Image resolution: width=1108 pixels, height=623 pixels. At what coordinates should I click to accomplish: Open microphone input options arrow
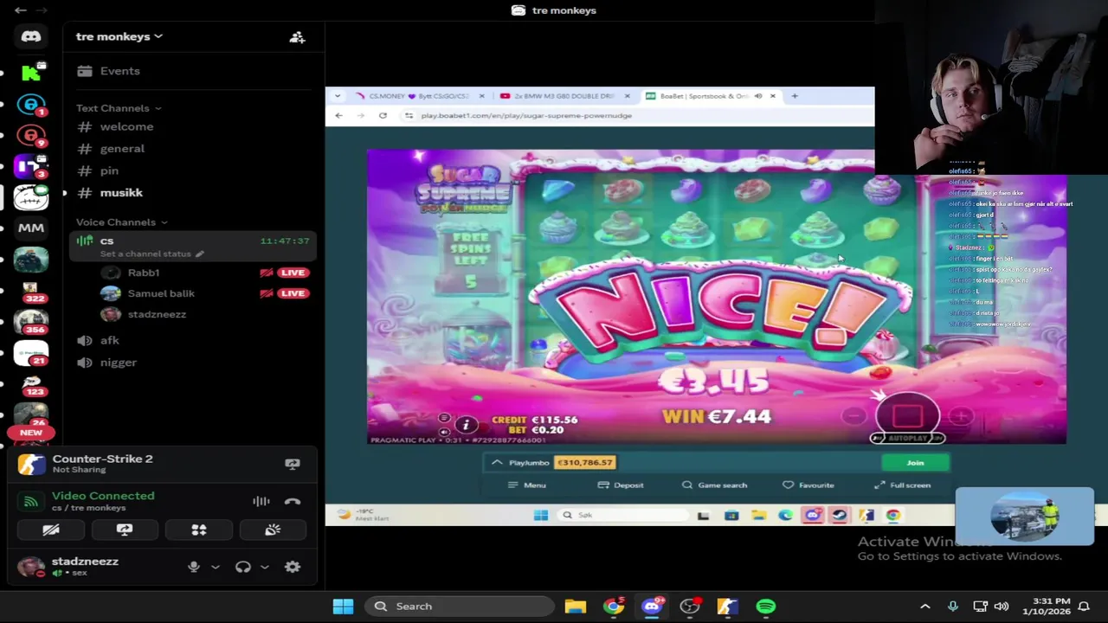(216, 567)
